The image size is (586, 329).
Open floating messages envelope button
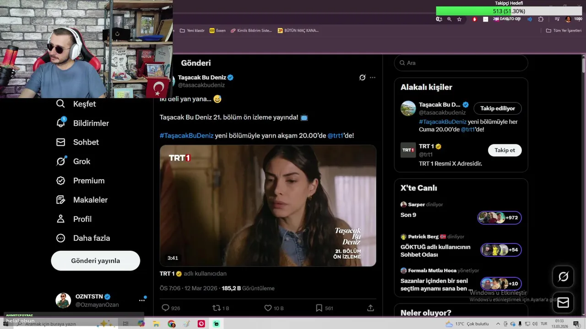tap(563, 303)
